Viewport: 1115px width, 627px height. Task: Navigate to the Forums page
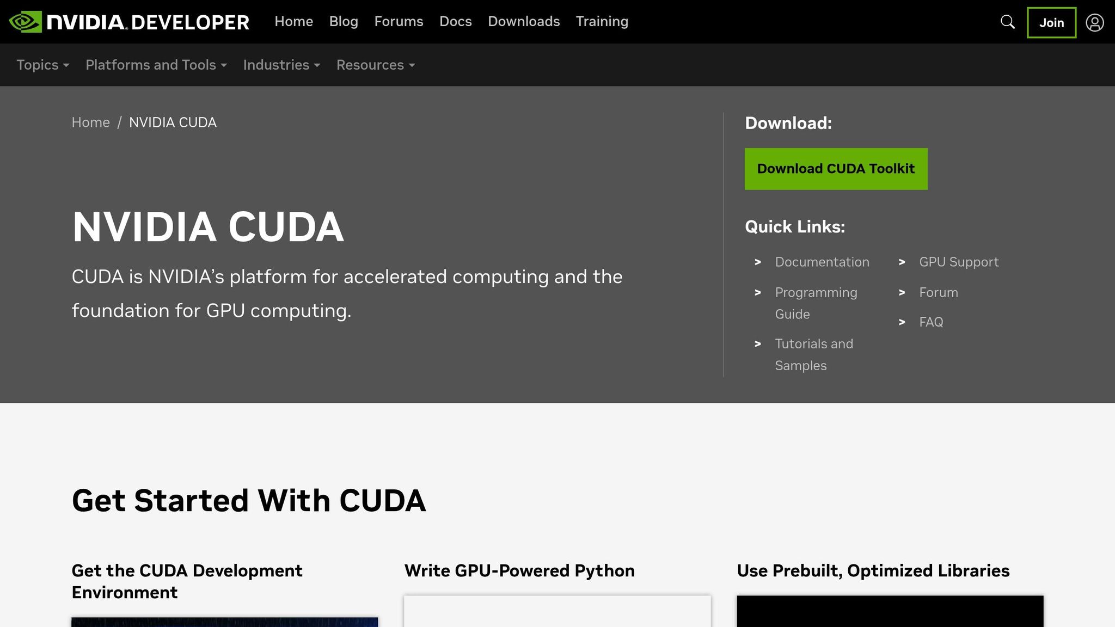tap(399, 22)
